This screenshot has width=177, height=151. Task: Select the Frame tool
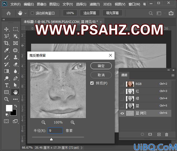tap(15, 43)
